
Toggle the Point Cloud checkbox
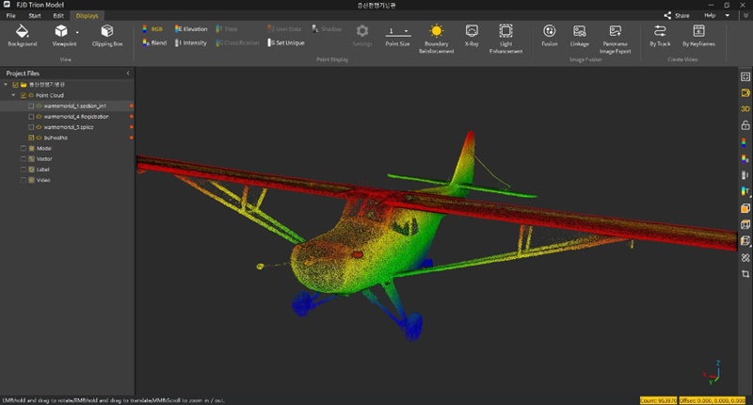(23, 95)
